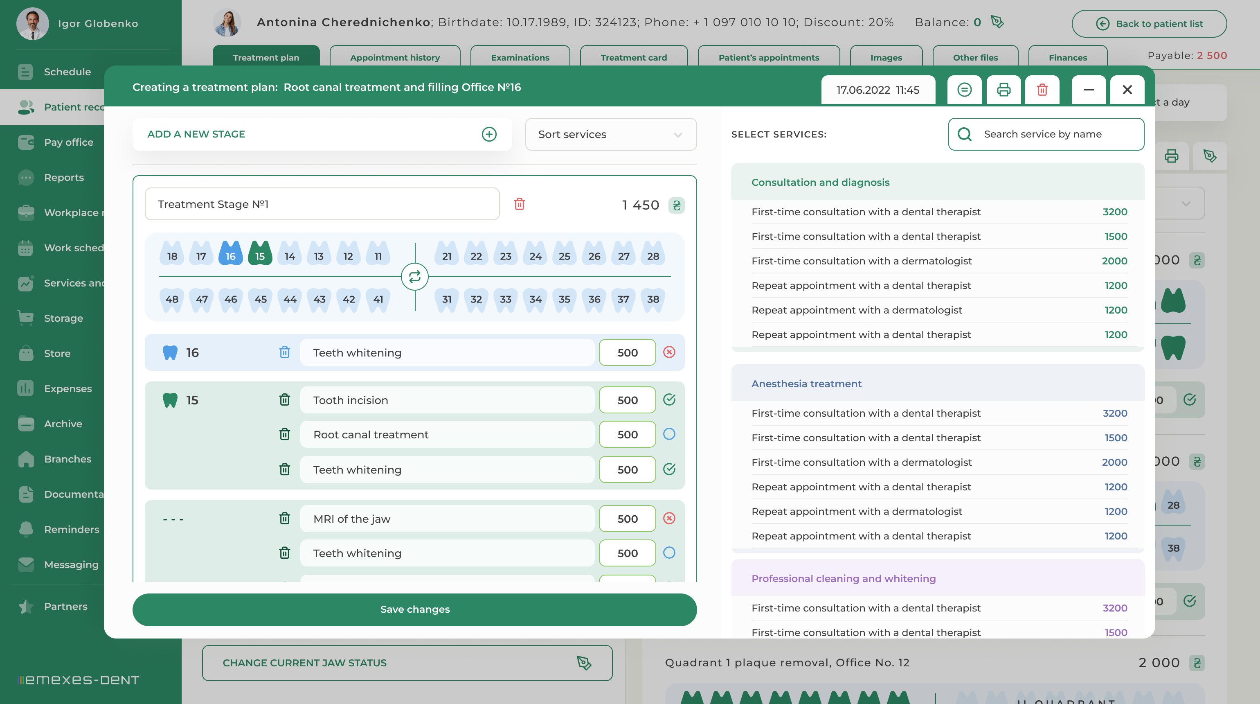The width and height of the screenshot is (1260, 704).
Task: Click CHANGE CURRENT JAW STATUS button
Action: (x=407, y=662)
